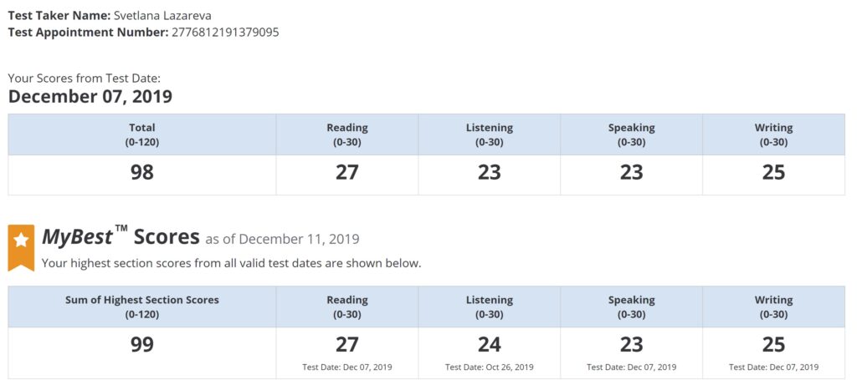The image size is (857, 380).
Task: Click the Reading header in the test date table
Action: click(347, 128)
